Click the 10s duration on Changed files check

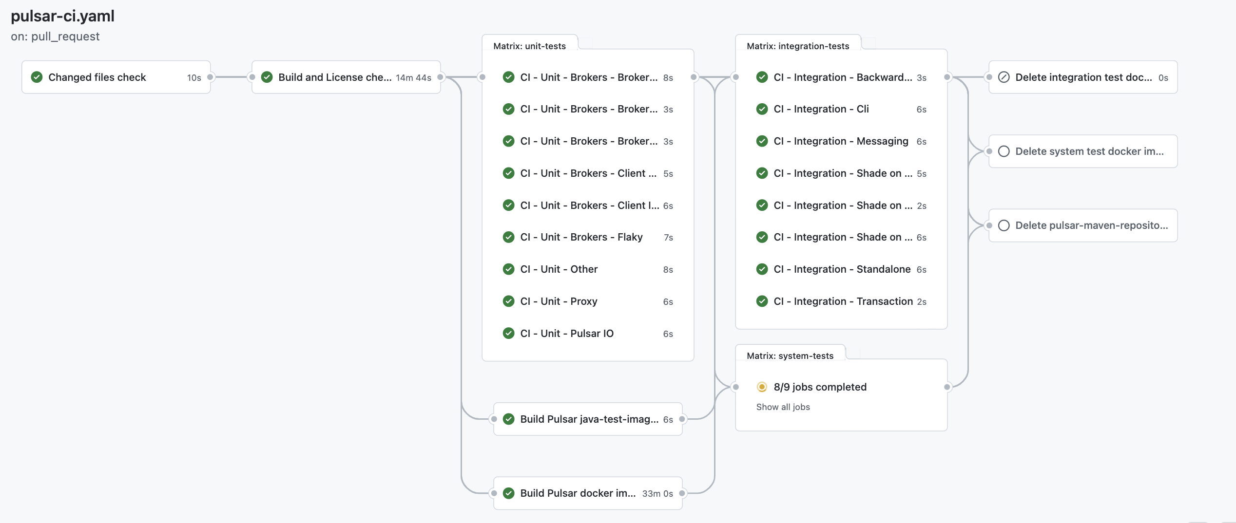click(194, 78)
